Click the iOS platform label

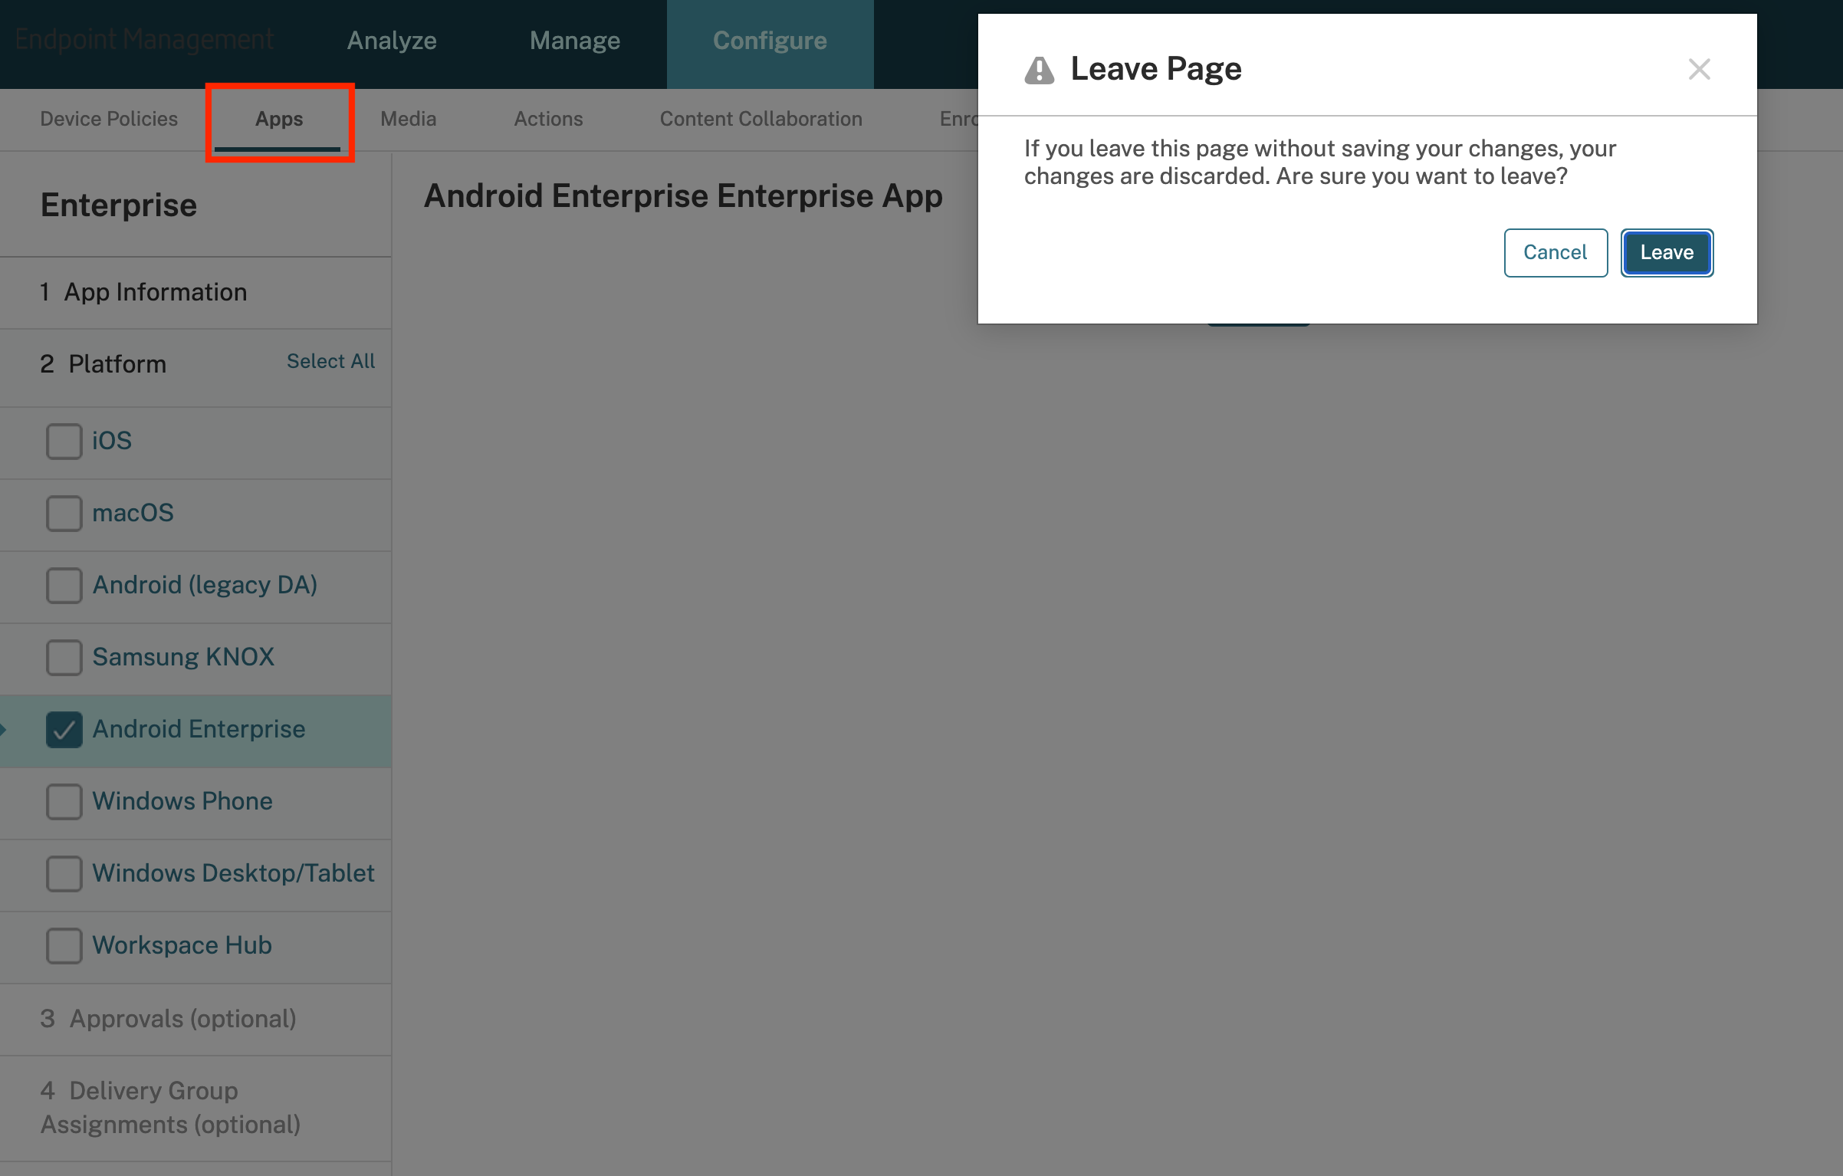coord(112,441)
